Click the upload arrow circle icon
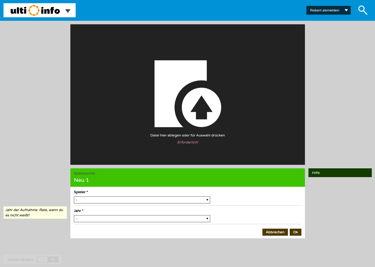The image size is (375, 267). [x=201, y=107]
